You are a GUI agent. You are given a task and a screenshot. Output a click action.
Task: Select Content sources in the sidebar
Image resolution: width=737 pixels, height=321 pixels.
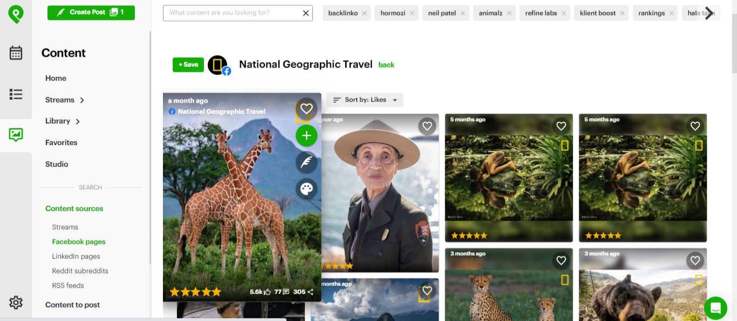point(74,208)
